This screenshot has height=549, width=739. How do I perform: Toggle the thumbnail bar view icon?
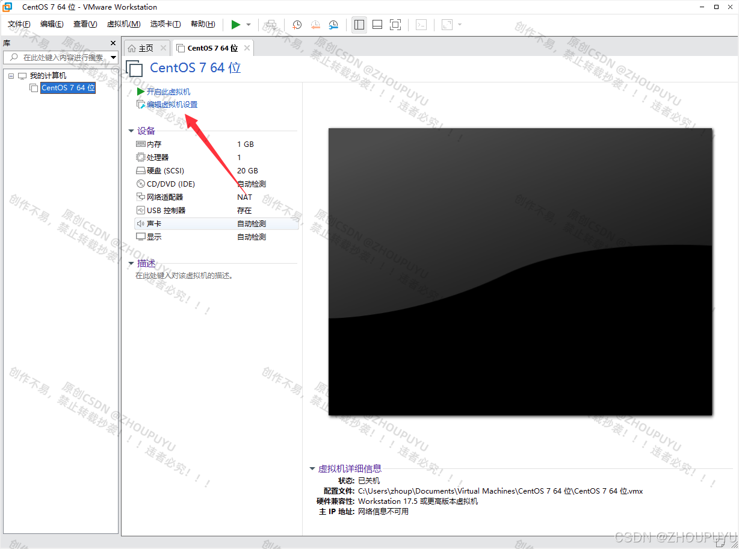pyautogui.click(x=377, y=25)
